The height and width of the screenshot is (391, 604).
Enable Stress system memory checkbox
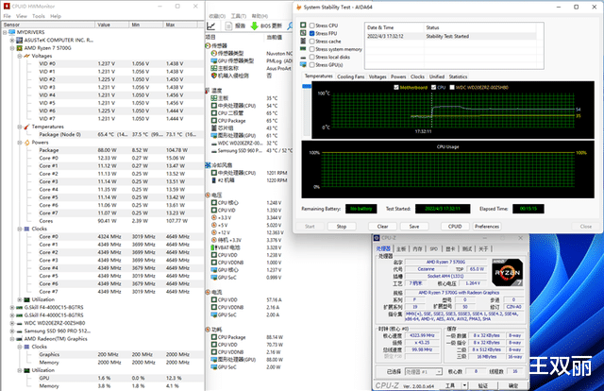tap(312, 48)
